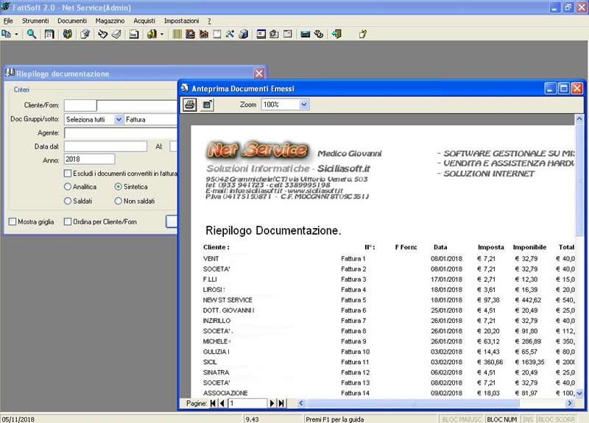The image size is (589, 423).
Task: Select the Saldati radio button
Action: [x=68, y=201]
